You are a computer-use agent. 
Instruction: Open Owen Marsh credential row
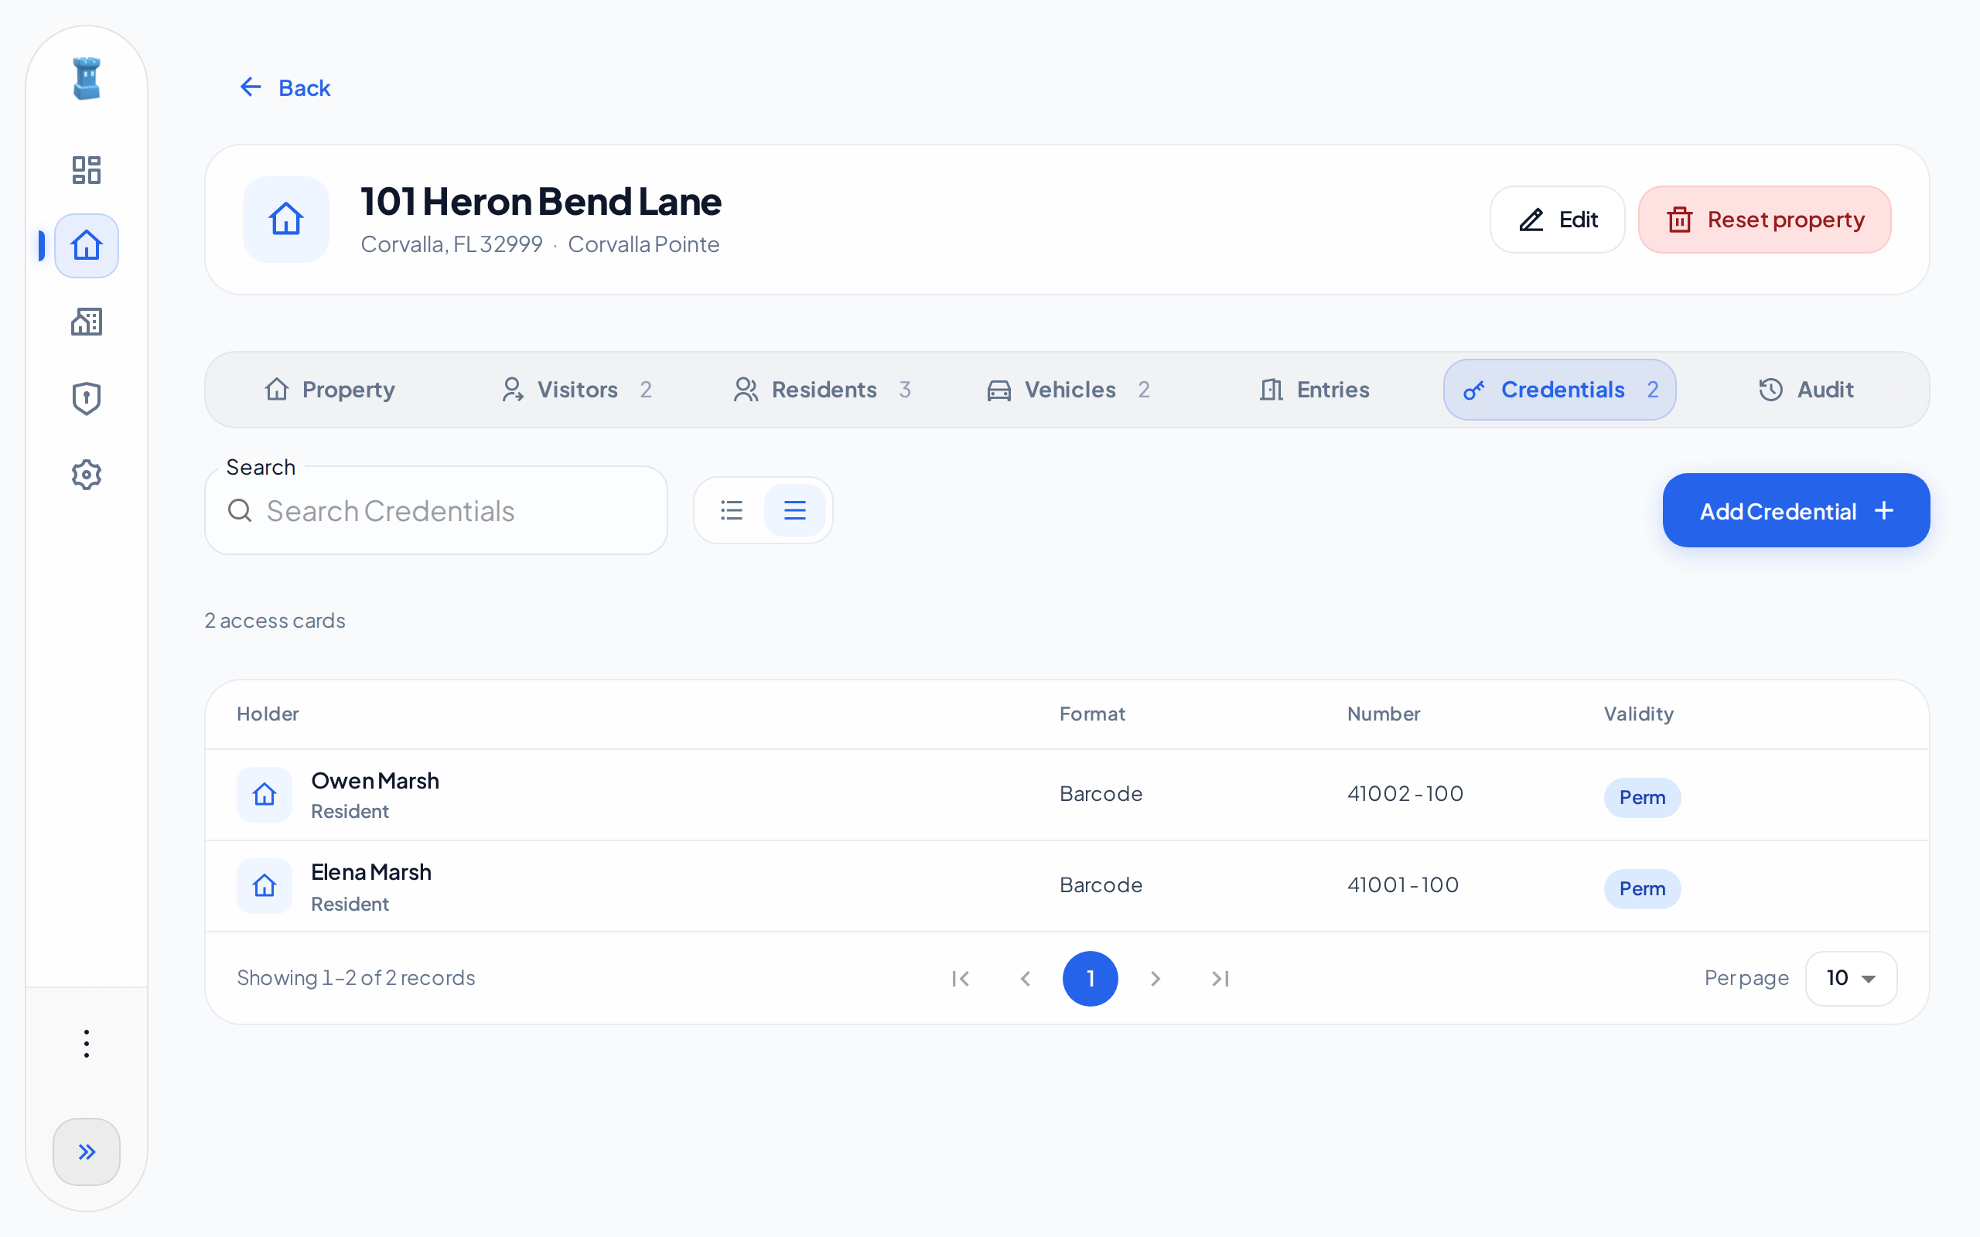tap(1067, 795)
